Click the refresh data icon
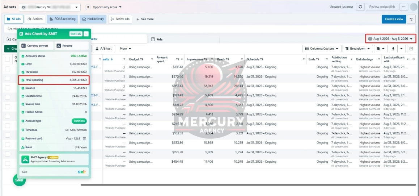 pyautogui.click(x=360, y=7)
